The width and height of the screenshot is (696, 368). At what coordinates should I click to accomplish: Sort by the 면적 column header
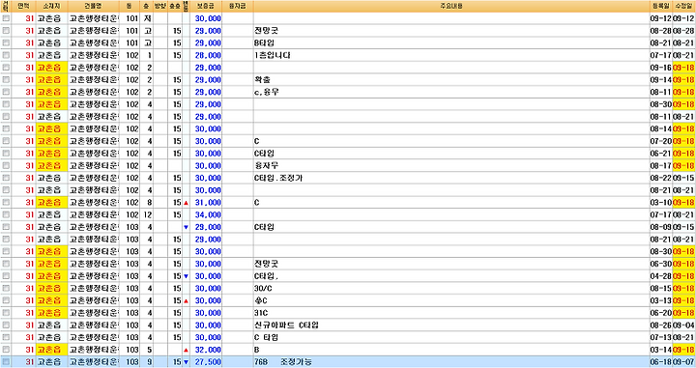point(23,6)
